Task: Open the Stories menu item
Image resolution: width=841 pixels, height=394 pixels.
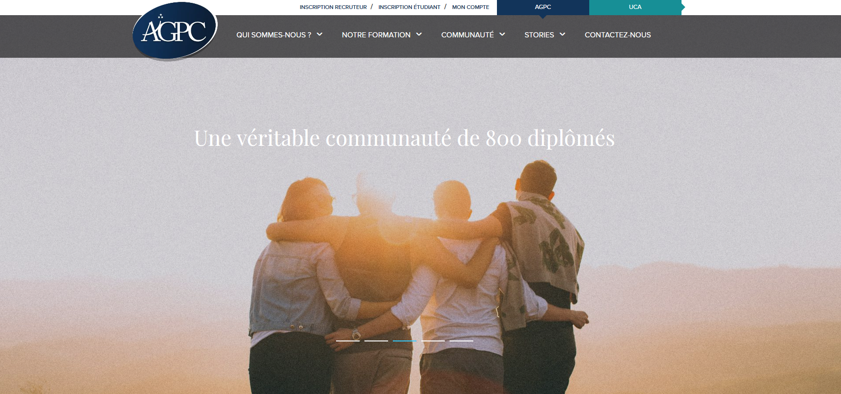Action: click(x=539, y=35)
